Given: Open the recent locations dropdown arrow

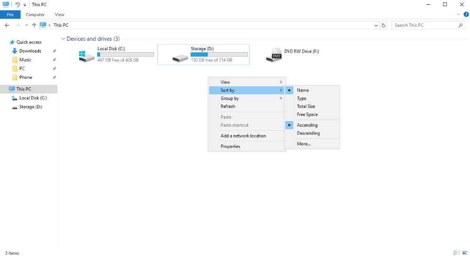Looking at the screenshot, I should (x=27, y=25).
